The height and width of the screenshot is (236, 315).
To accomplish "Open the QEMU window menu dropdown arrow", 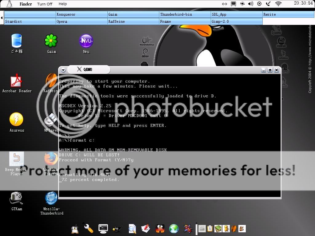I will click(63, 70).
